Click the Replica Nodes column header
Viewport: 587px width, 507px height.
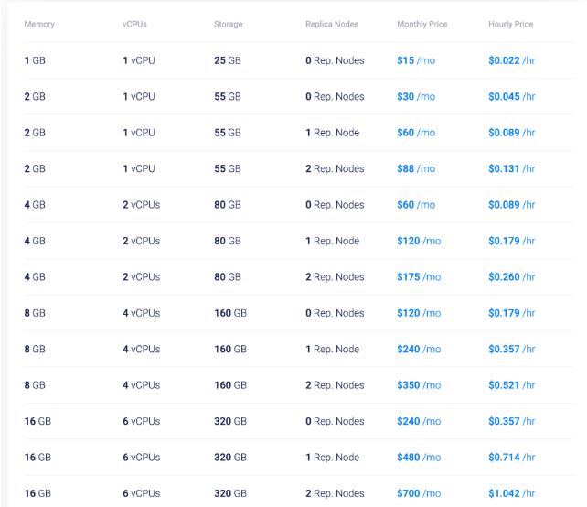click(x=332, y=24)
